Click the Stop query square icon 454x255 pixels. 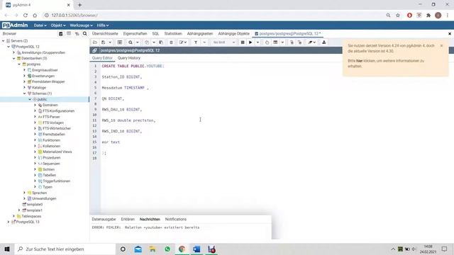243,42
